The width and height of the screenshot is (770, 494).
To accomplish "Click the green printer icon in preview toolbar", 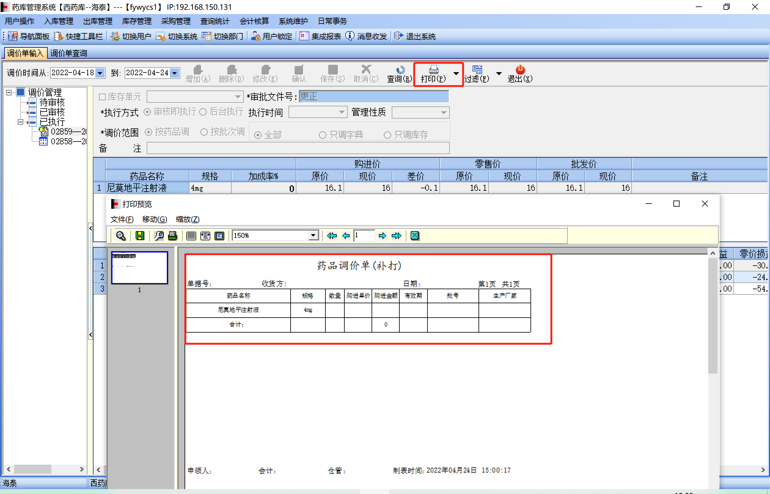I will pyautogui.click(x=172, y=236).
